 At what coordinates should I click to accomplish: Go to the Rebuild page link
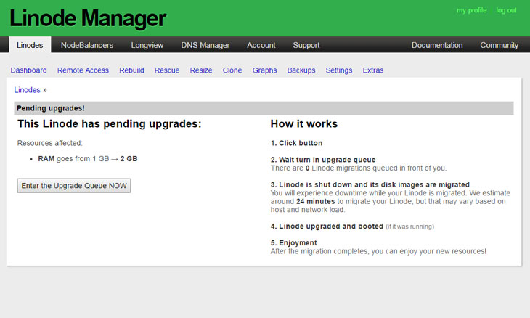131,70
